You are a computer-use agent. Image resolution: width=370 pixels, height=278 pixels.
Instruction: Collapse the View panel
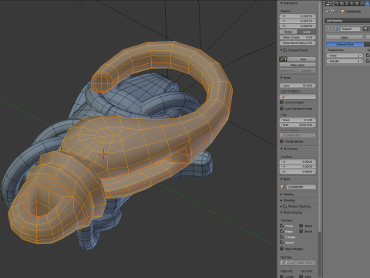click(x=281, y=77)
